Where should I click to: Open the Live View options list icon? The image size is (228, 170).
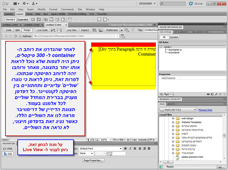pos(123,36)
